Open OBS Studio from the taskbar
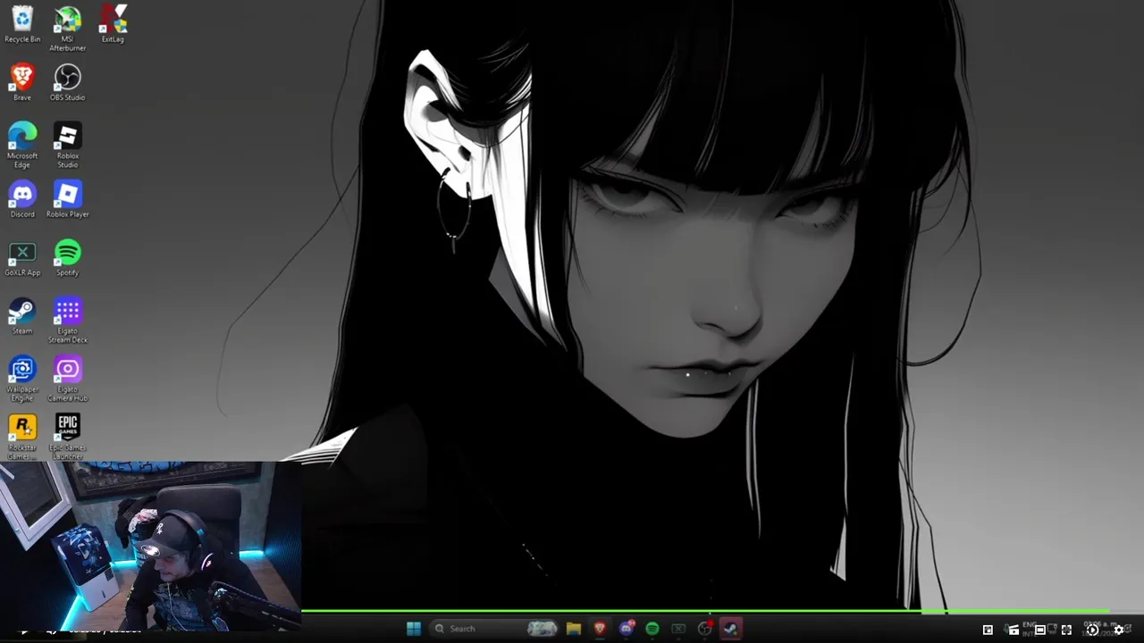 click(705, 629)
